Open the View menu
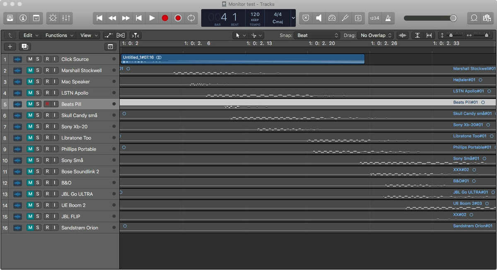 point(89,36)
